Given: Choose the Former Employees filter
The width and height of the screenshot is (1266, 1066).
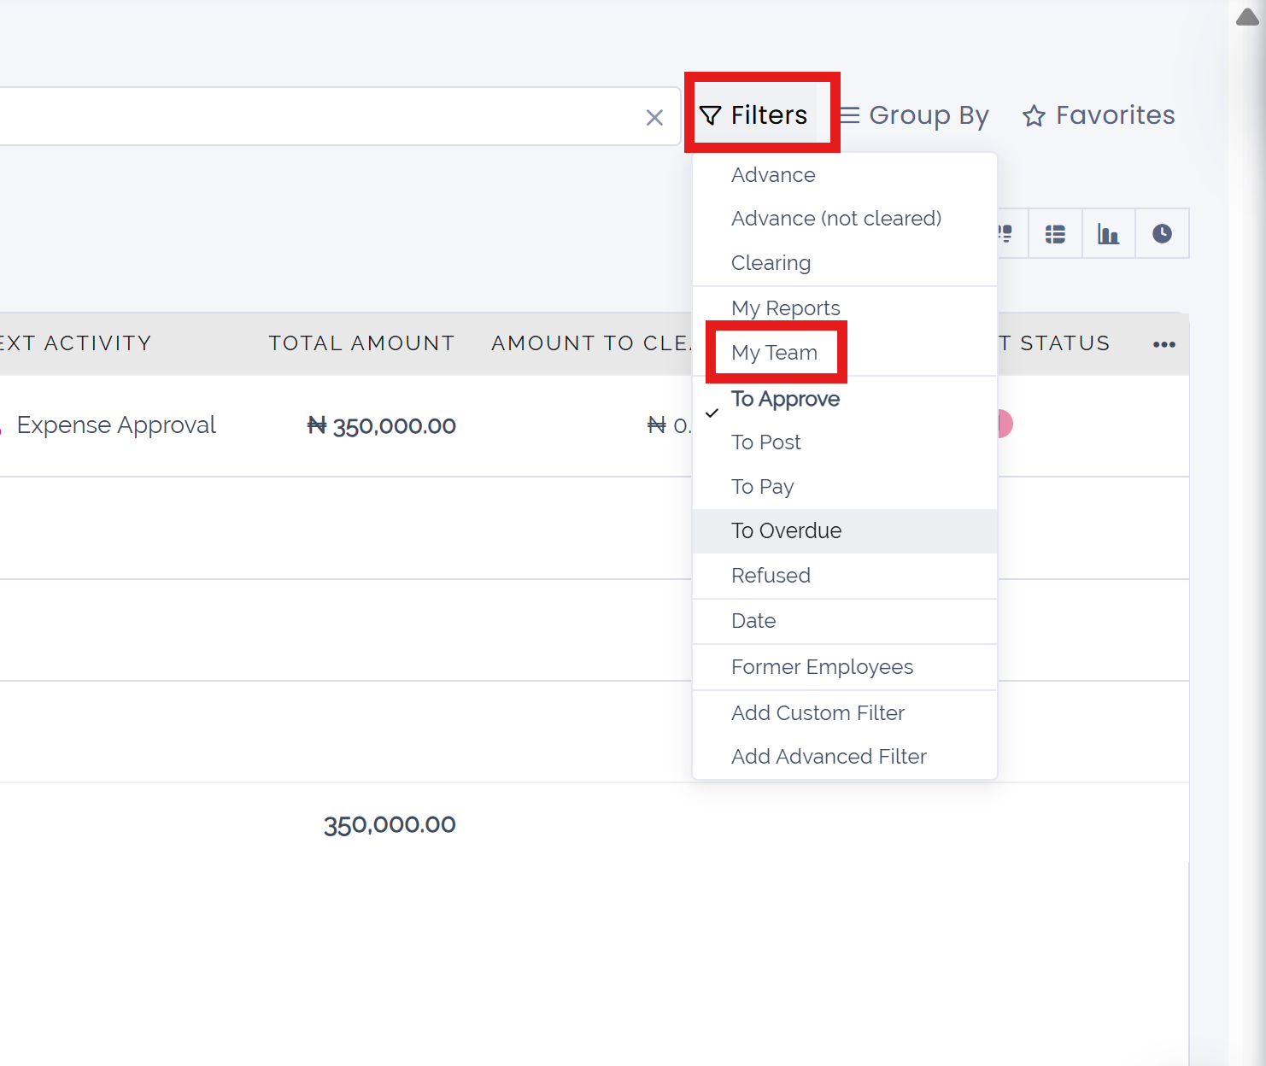Looking at the screenshot, I should [822, 667].
